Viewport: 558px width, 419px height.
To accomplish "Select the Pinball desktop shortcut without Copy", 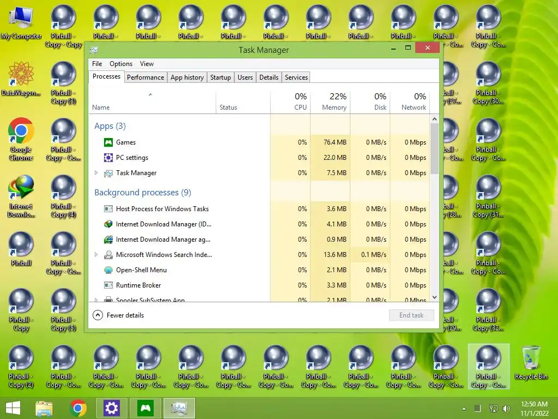I will [21, 249].
